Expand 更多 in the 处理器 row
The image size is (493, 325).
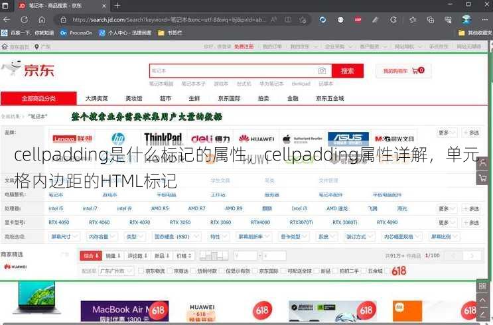click(x=447, y=209)
